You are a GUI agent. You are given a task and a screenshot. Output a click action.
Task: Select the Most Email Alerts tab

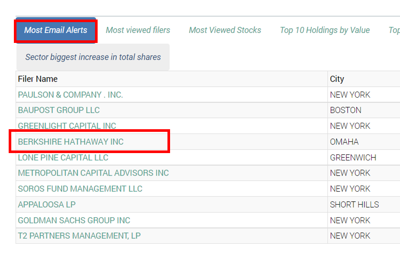56,30
